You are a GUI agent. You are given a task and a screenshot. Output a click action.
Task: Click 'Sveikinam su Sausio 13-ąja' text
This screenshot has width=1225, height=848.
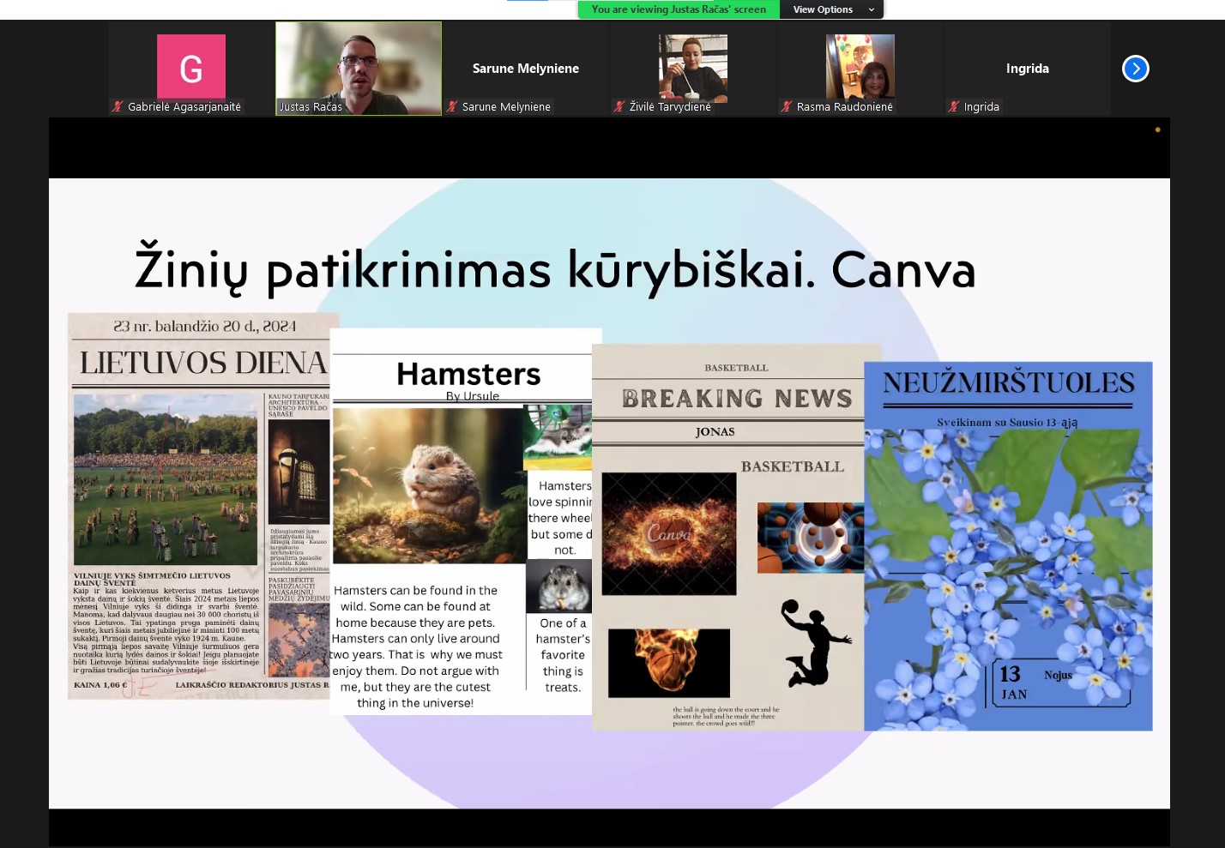tap(1007, 422)
